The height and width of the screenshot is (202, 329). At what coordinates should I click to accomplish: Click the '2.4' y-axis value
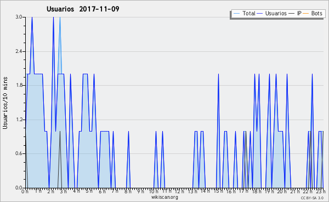(x=19, y=51)
